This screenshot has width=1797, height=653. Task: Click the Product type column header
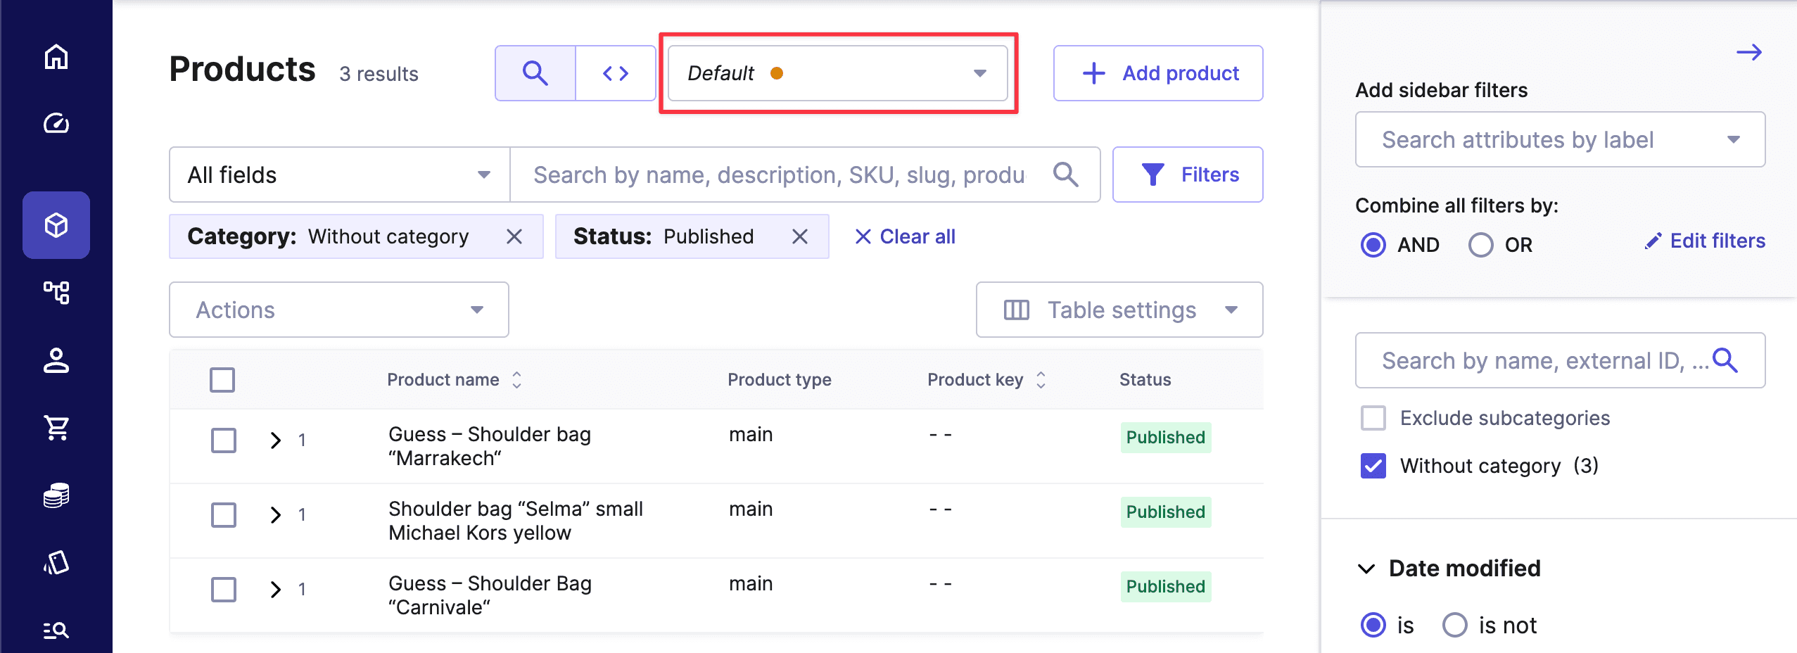point(780,380)
